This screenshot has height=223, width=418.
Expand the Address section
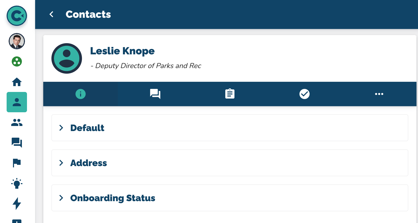click(88, 163)
